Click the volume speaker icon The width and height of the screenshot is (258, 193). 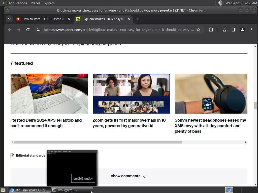[x=220, y=3]
